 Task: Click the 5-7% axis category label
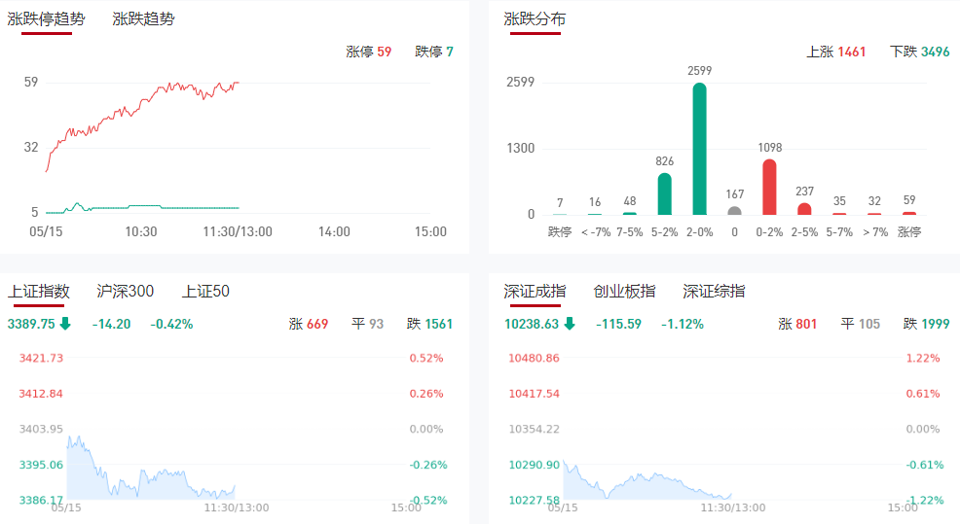coord(839,232)
